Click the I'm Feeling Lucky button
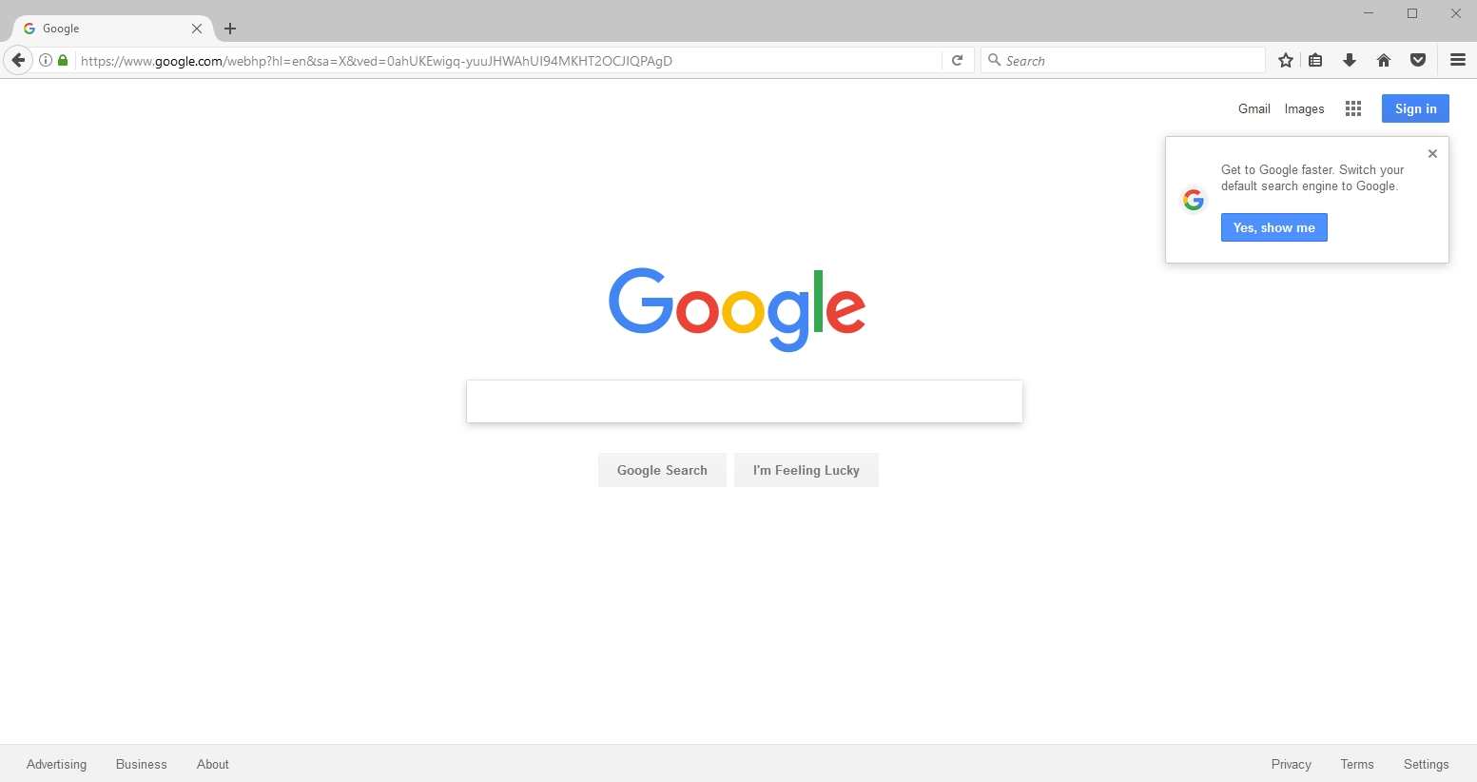This screenshot has width=1477, height=782. click(x=806, y=470)
